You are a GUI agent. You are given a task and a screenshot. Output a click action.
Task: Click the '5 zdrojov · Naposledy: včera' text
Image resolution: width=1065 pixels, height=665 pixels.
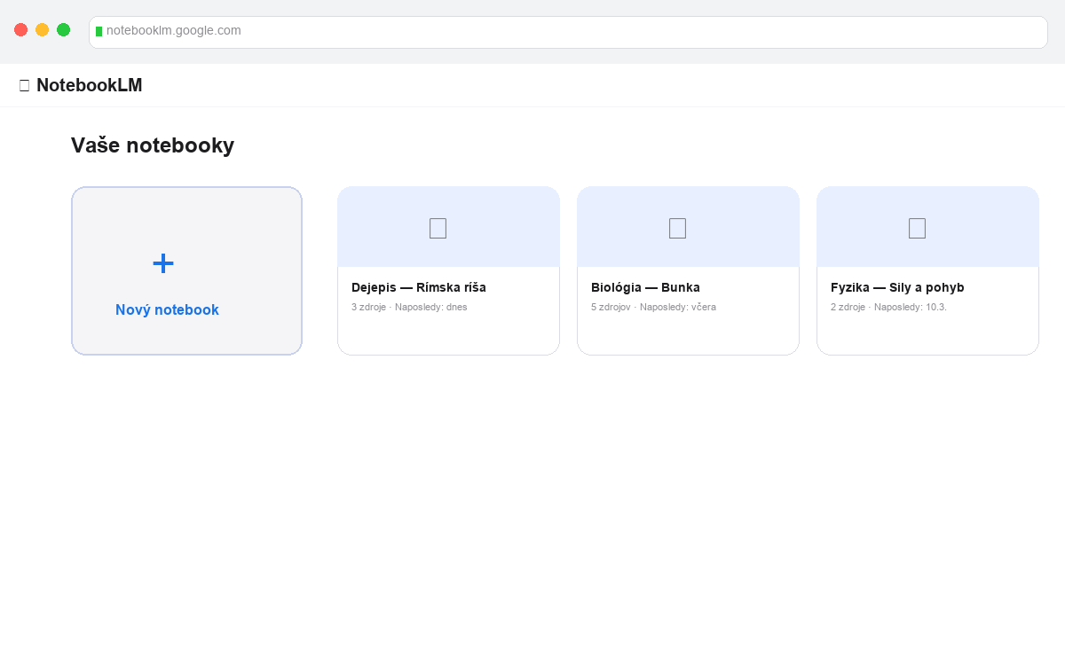[x=653, y=307]
